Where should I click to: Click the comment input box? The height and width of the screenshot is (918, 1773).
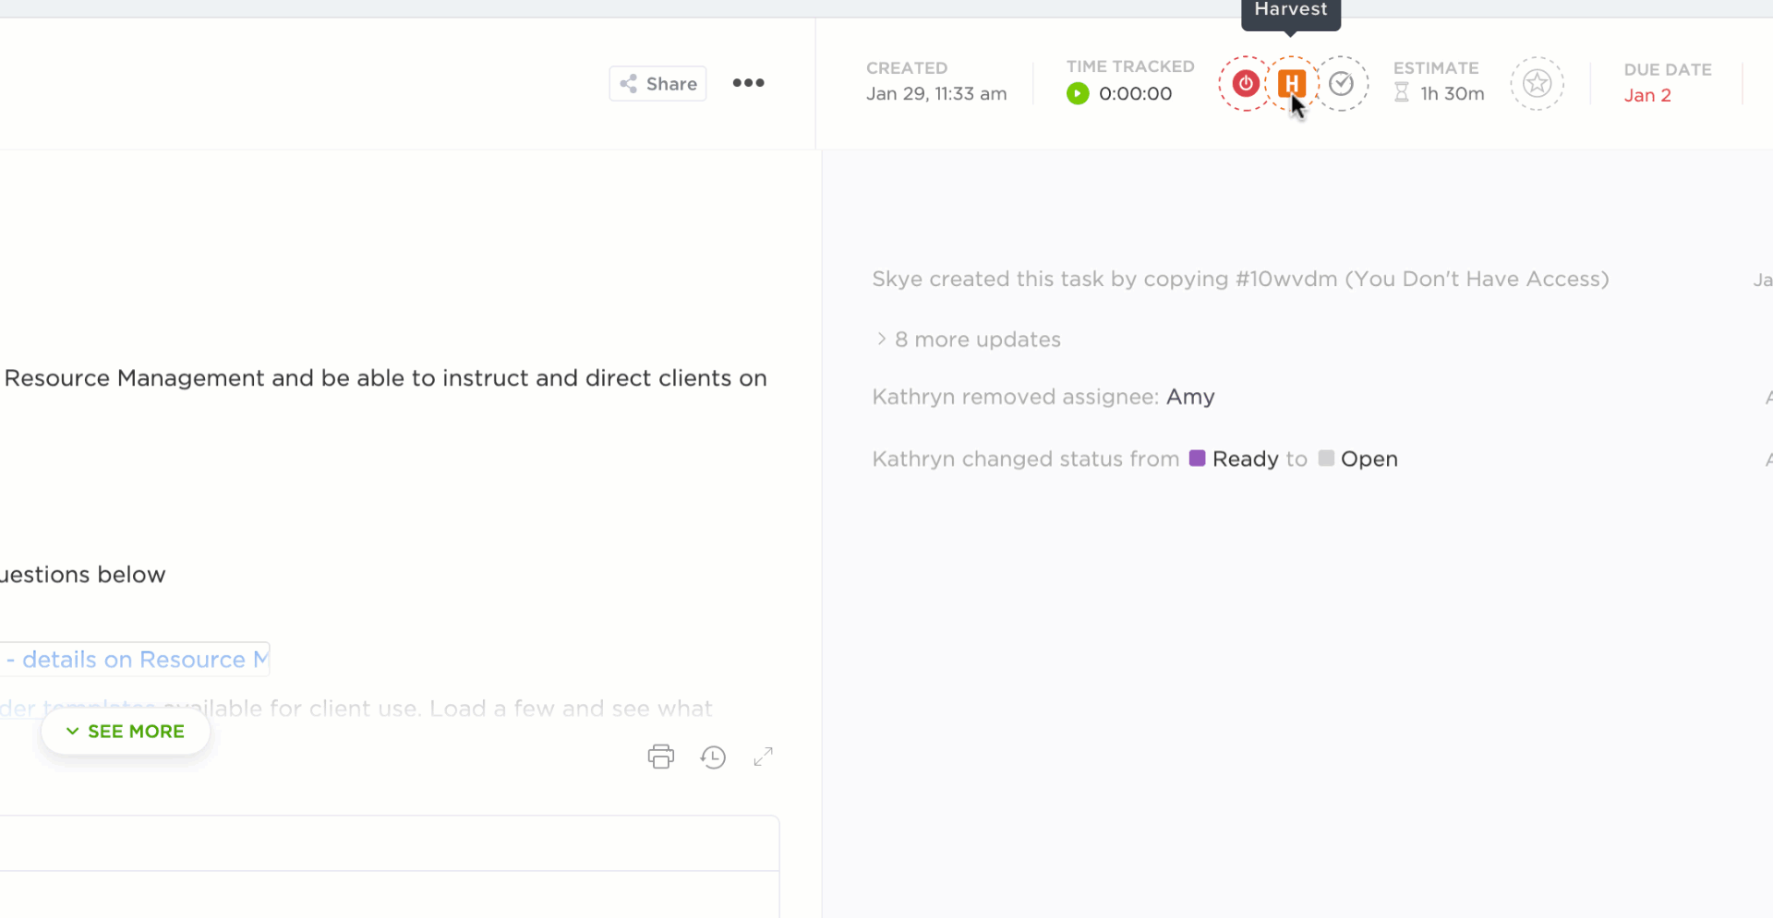[x=388, y=843]
